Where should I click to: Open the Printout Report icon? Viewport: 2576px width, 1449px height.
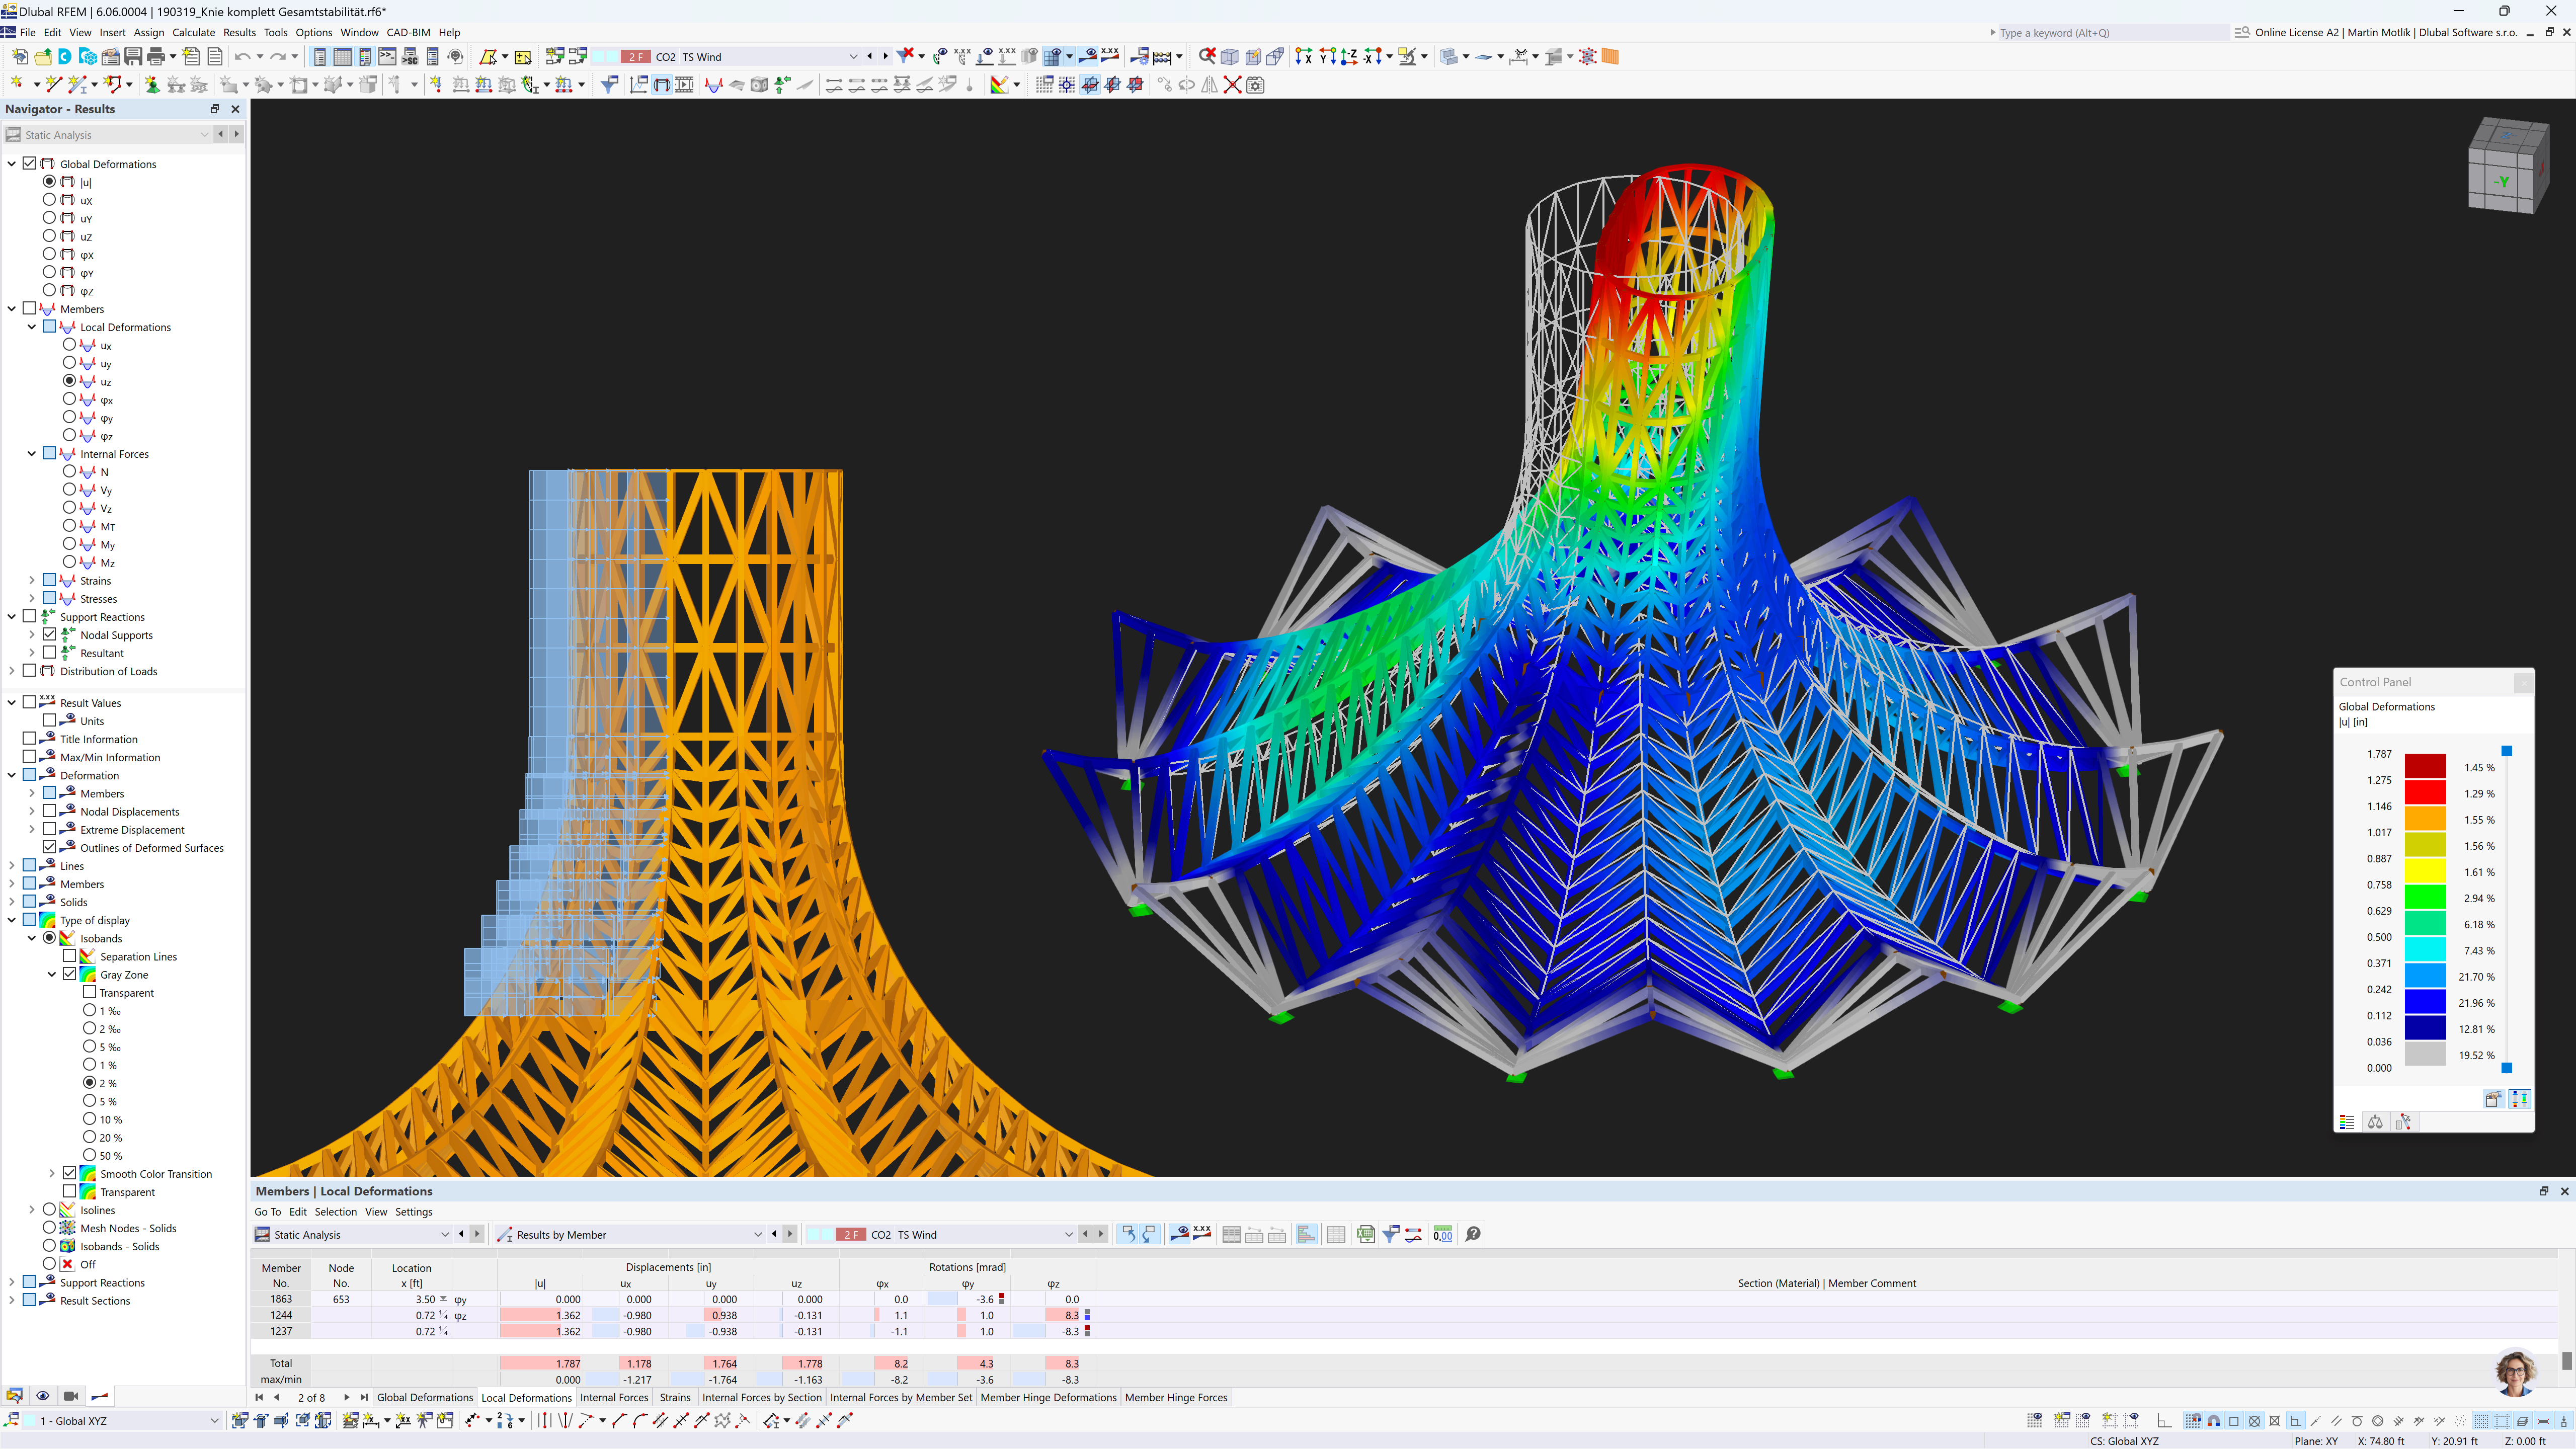[215, 57]
